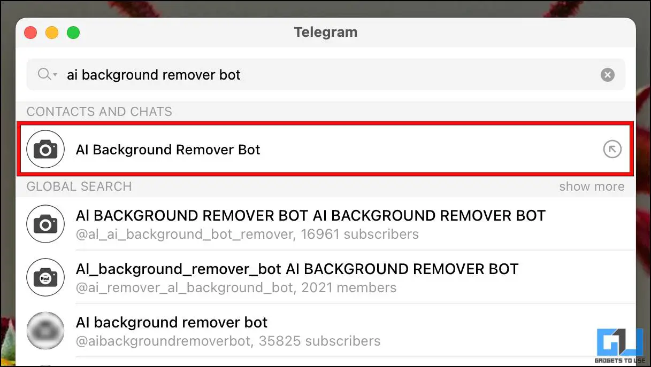Image resolution: width=651 pixels, height=367 pixels.
Task: Click the 'Real' camera avatar icon
Action: tap(45, 277)
